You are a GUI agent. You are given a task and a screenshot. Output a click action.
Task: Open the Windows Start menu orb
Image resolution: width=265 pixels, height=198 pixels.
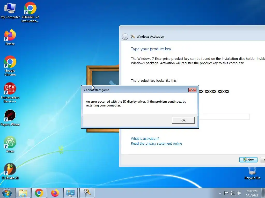click(7, 193)
